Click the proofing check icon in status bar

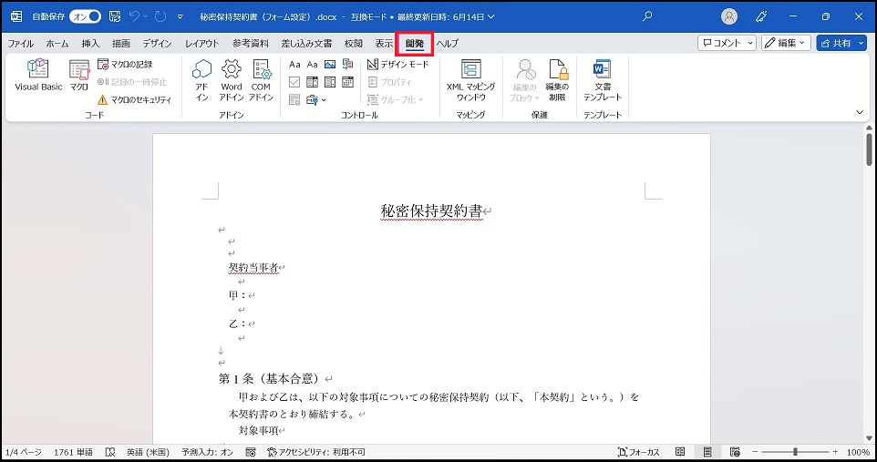click(x=110, y=452)
